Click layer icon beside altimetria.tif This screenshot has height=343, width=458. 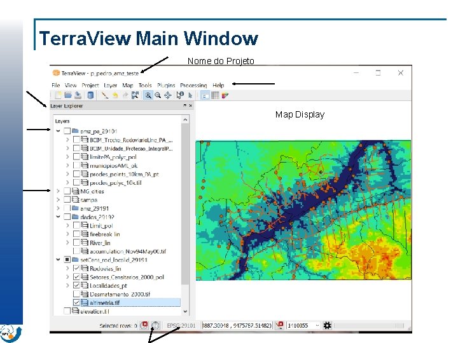tap(85, 302)
